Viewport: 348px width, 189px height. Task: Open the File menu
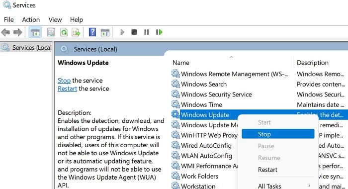tap(9, 20)
